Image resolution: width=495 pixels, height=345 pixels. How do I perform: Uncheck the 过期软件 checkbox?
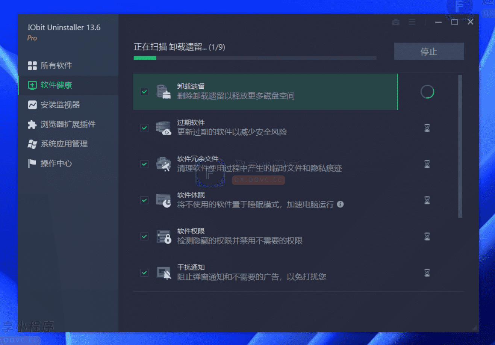pyautogui.click(x=144, y=128)
